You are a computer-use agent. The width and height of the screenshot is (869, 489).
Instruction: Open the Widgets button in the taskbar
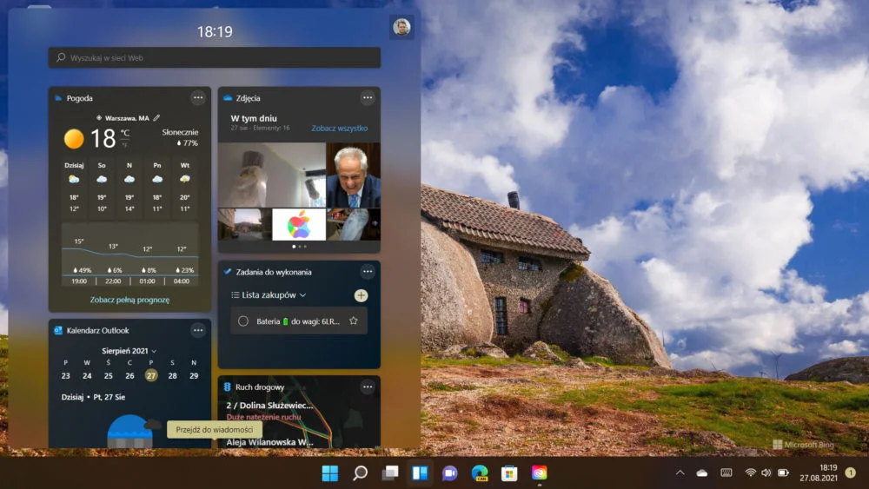point(420,473)
